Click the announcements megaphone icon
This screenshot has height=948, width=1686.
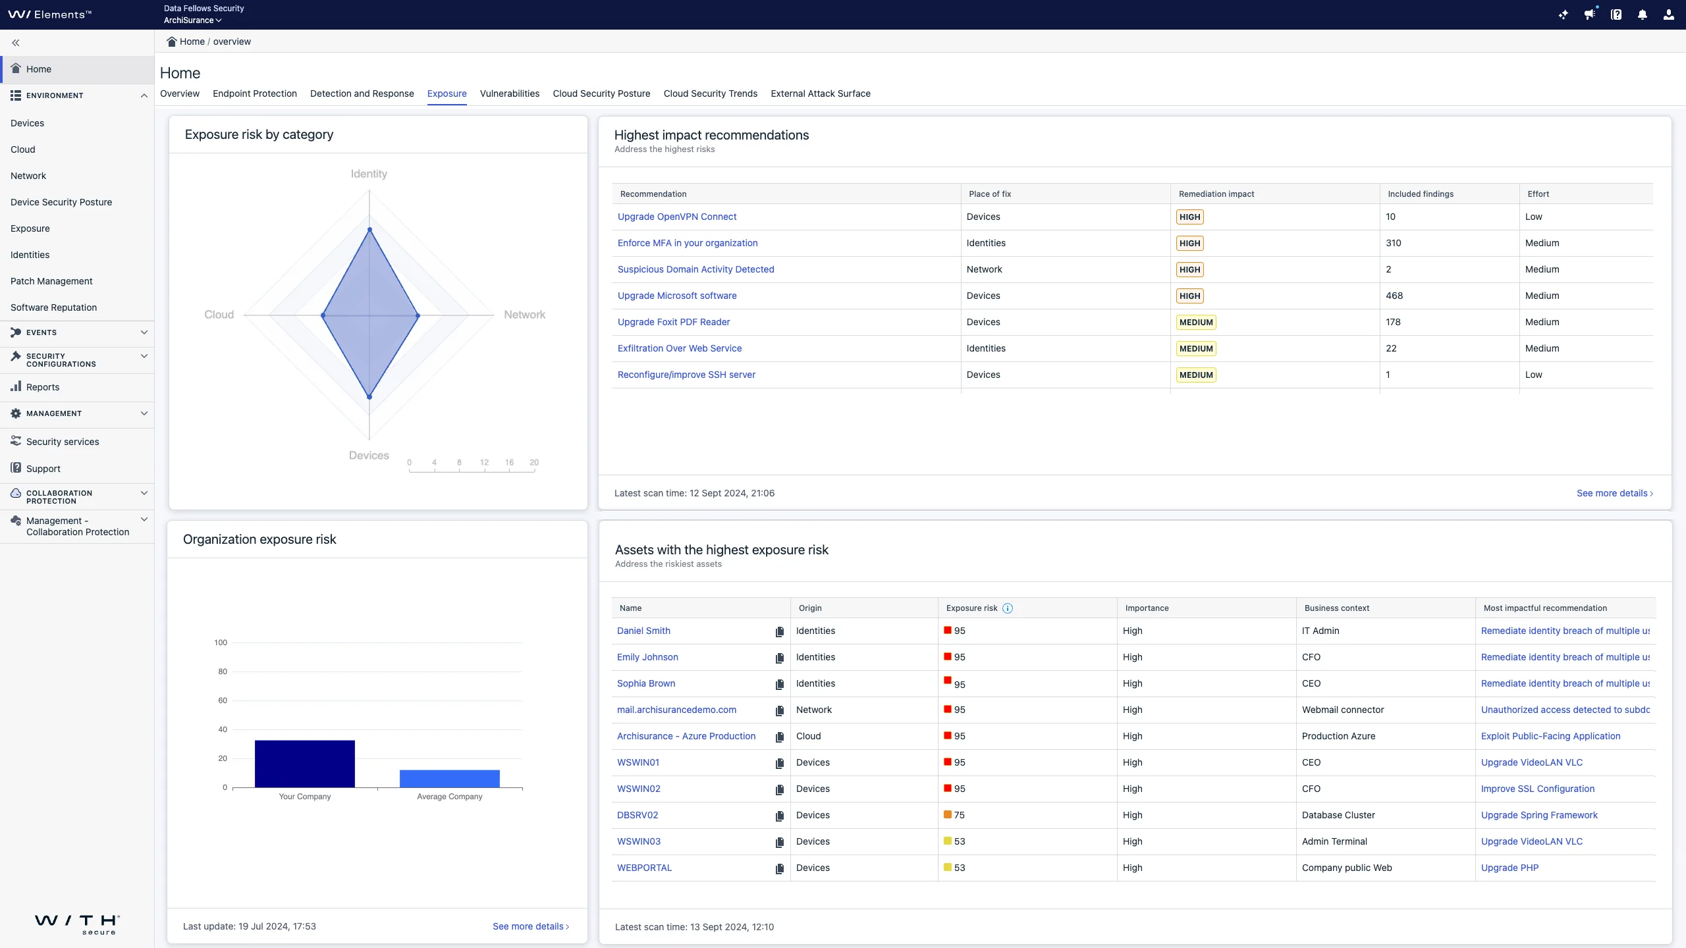click(x=1590, y=14)
